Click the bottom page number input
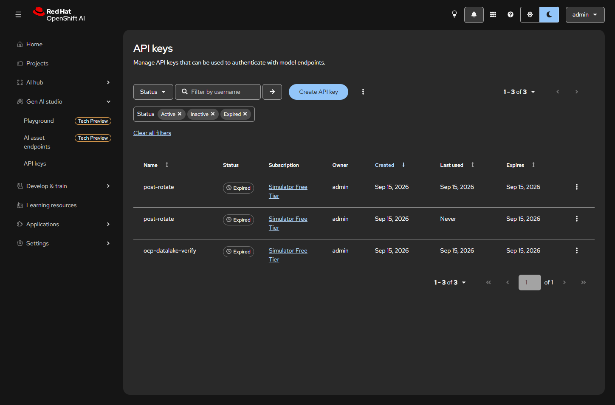615x405 pixels. (530, 282)
